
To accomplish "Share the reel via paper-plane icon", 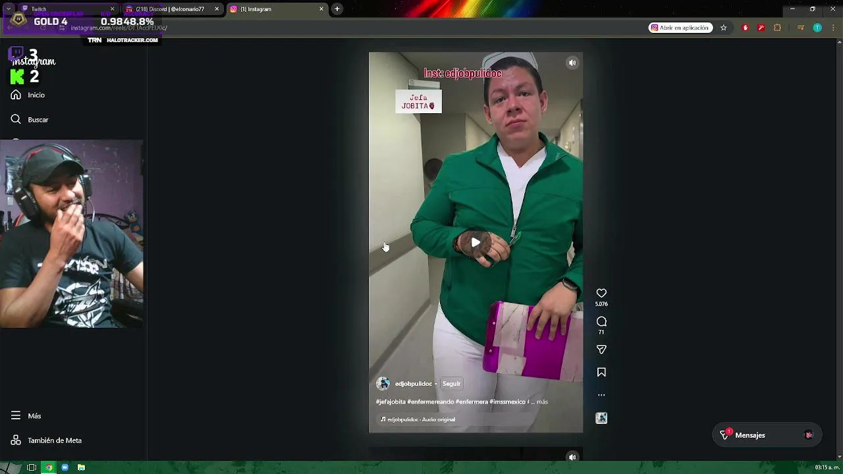I will [601, 350].
